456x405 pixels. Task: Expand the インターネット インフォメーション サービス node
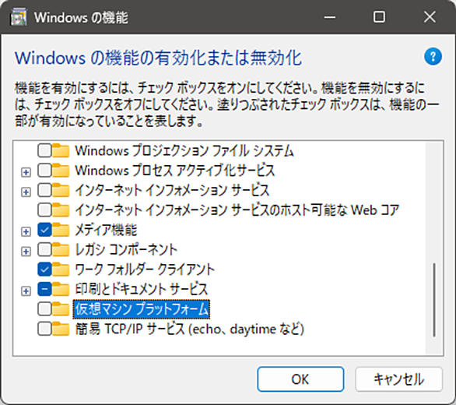(x=26, y=192)
